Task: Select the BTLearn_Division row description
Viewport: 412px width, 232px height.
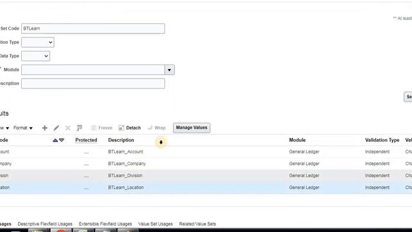Action: click(x=125, y=175)
